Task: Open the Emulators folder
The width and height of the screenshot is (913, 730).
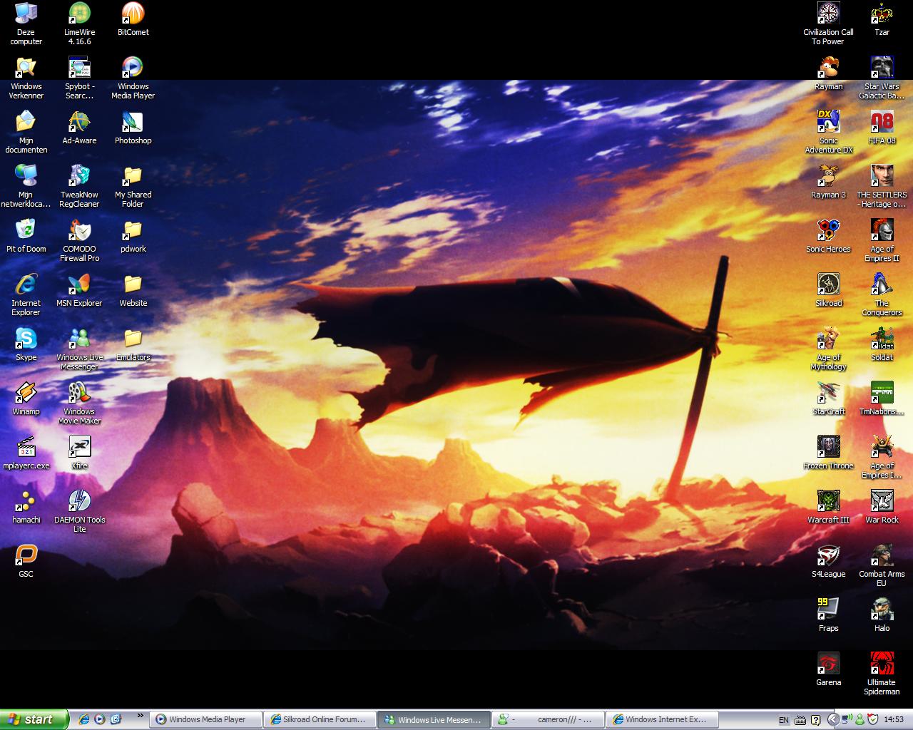Action: 133,340
